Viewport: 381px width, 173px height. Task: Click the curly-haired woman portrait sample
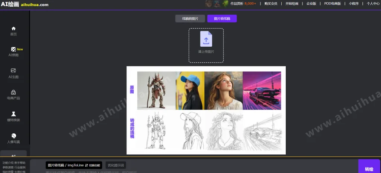pyautogui.click(x=224, y=90)
